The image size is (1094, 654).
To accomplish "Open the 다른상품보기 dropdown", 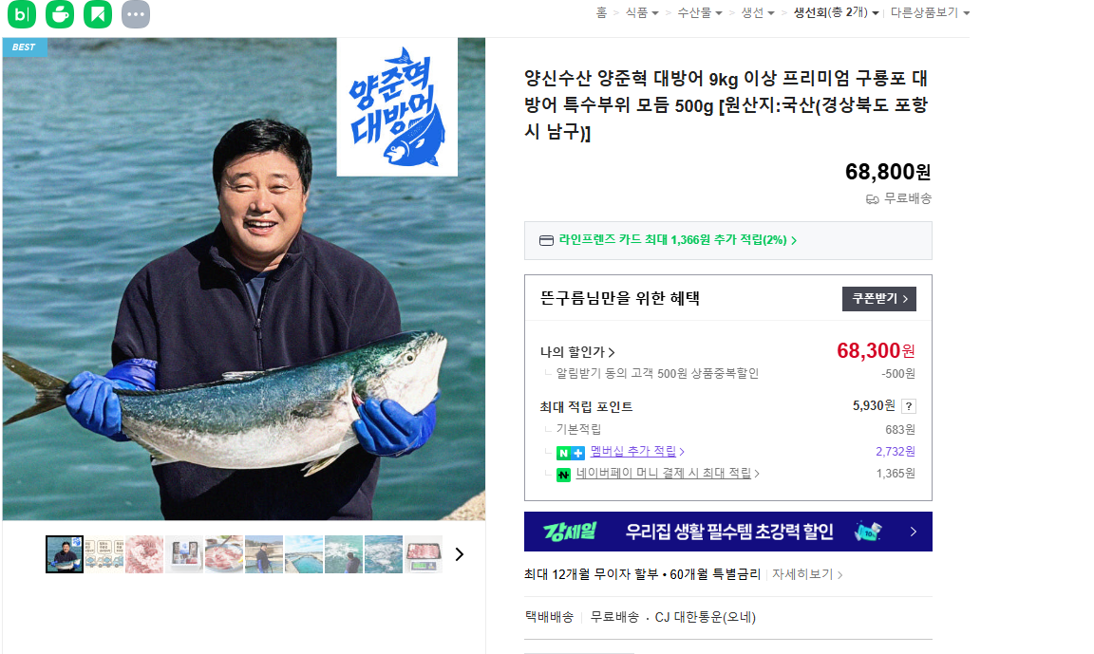I will [x=930, y=12].
